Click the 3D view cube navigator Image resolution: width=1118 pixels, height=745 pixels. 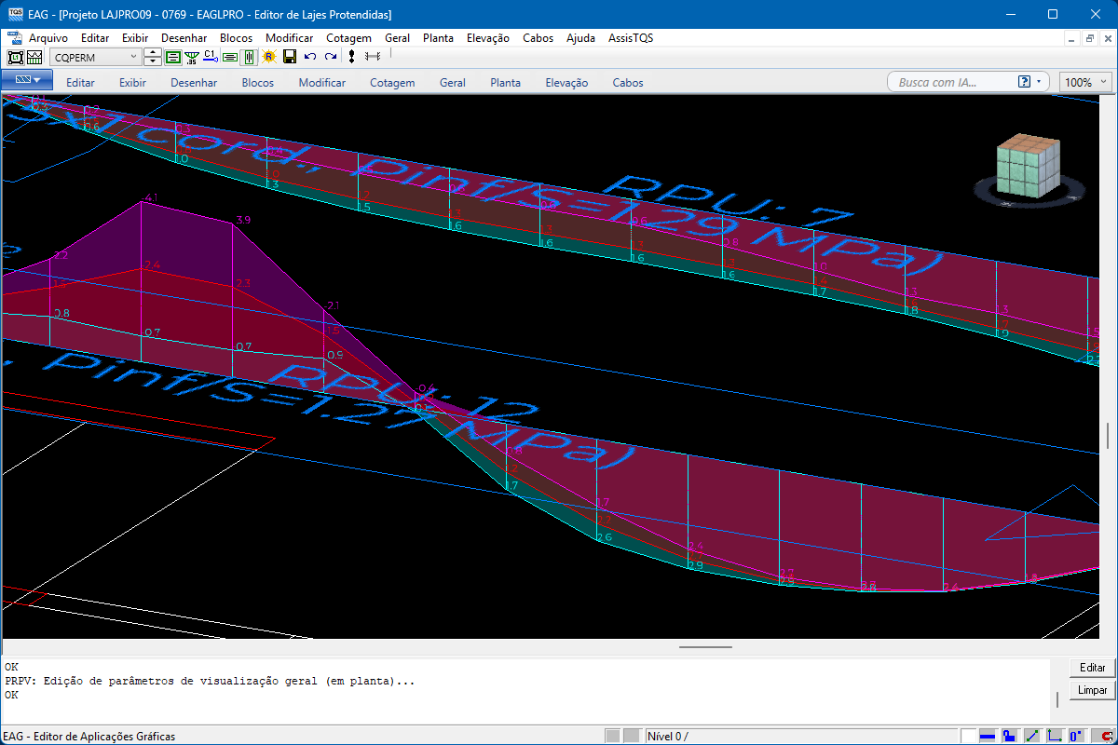pos(1028,168)
